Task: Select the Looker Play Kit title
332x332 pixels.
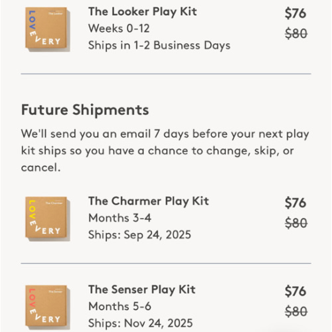Action: (x=142, y=12)
